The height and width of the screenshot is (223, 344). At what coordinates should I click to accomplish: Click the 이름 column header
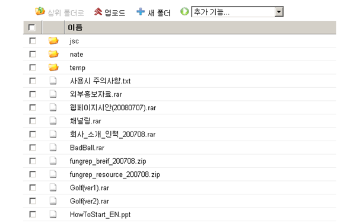[75, 27]
